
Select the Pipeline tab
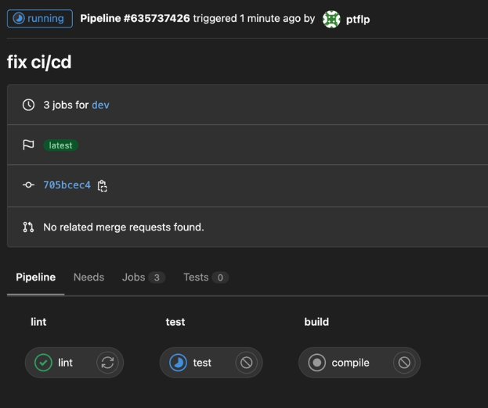[x=35, y=277]
